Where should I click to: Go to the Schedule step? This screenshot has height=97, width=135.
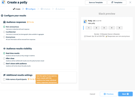pos(46,9)
